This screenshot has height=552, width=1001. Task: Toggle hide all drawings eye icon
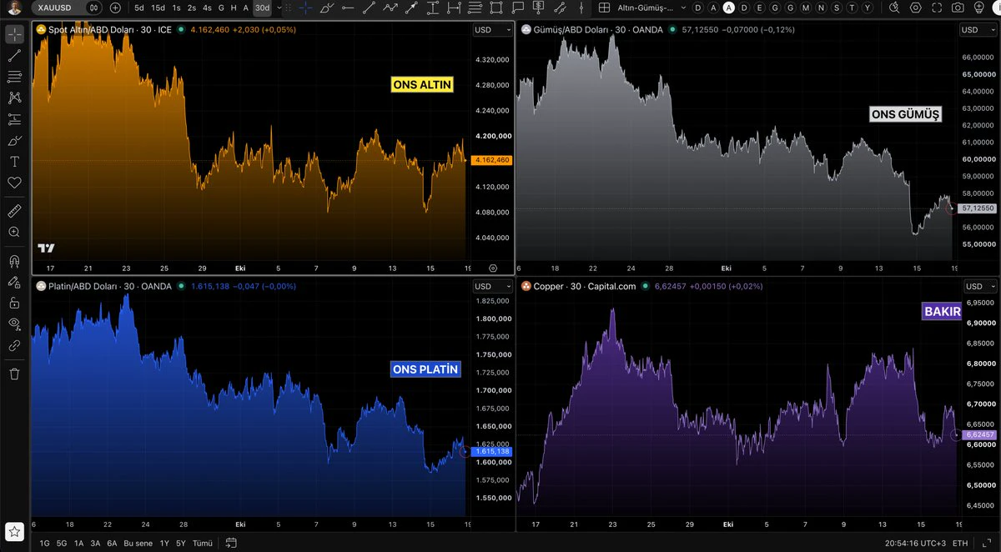14,323
